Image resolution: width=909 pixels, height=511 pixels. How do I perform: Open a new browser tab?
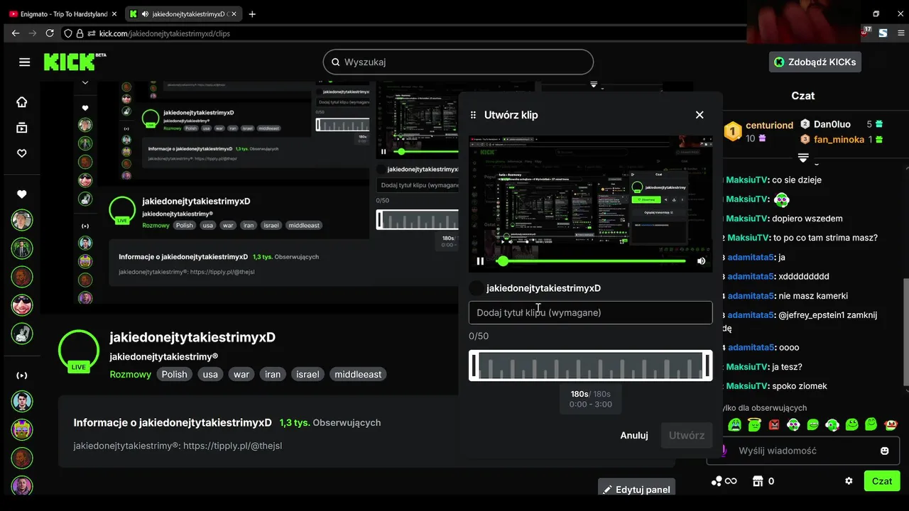point(252,13)
